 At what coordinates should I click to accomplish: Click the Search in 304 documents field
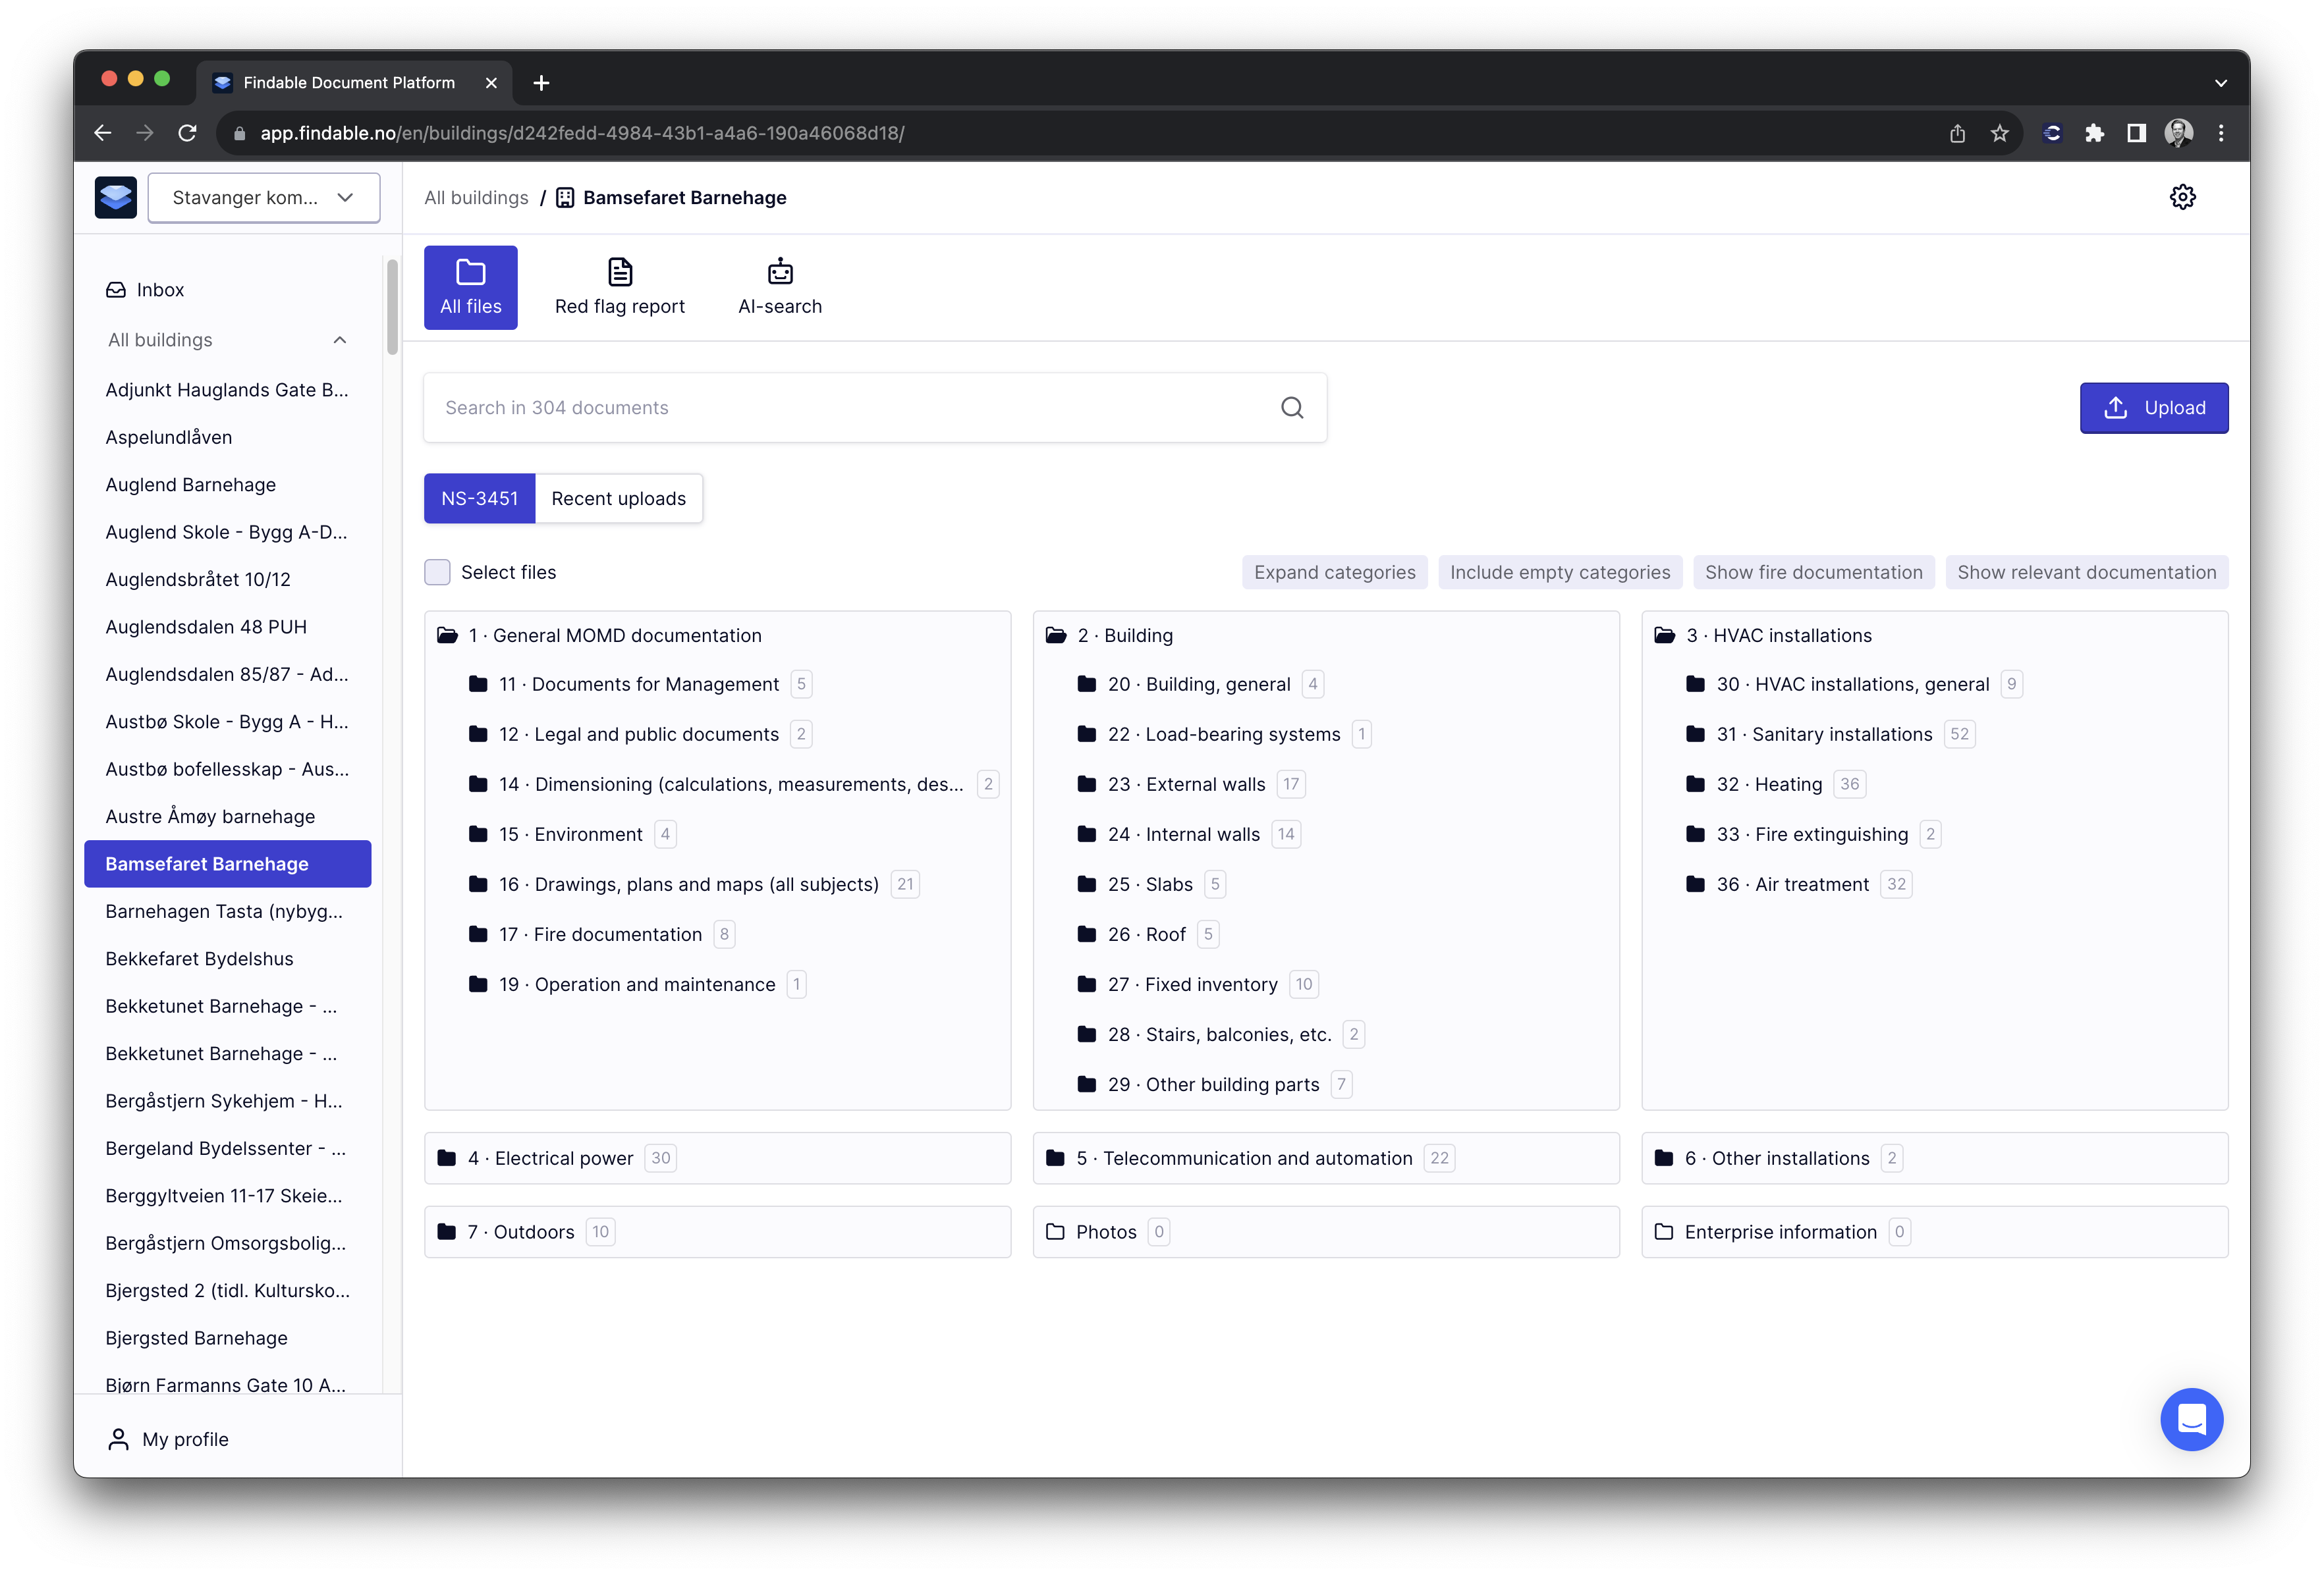(x=850, y=408)
